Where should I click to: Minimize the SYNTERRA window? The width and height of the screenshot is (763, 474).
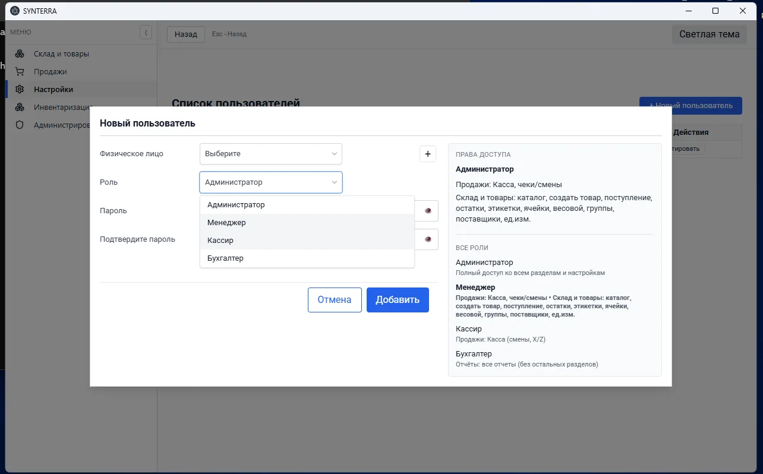click(688, 11)
